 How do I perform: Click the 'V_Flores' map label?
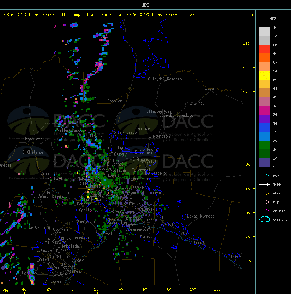point(53,281)
